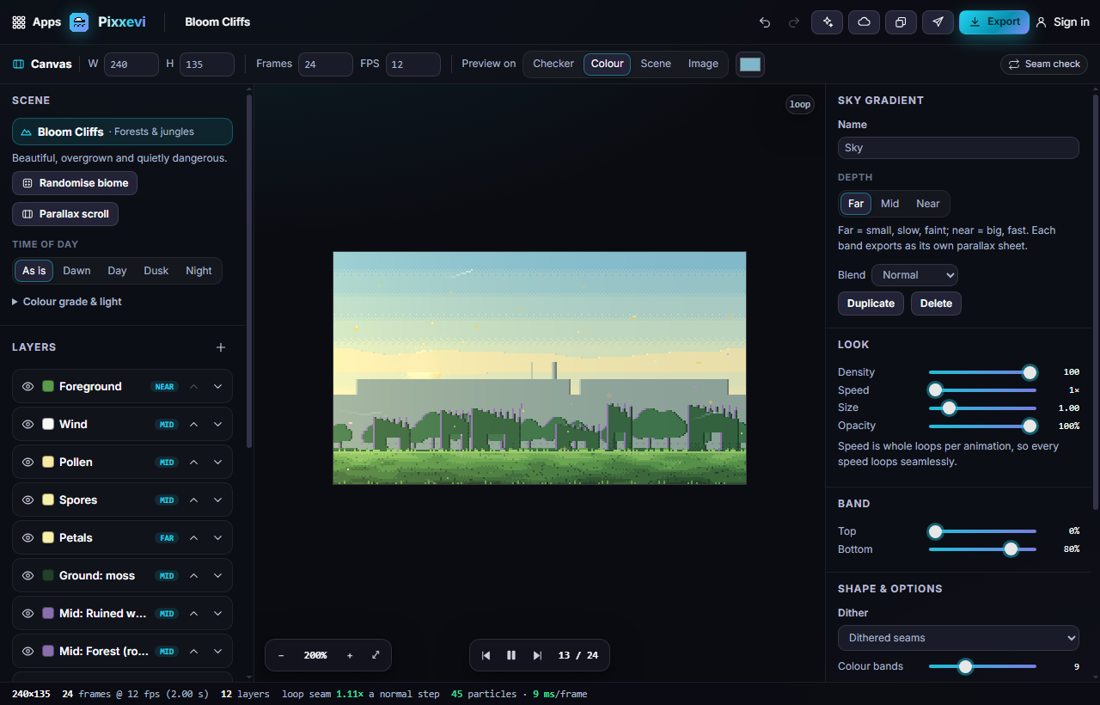The image size is (1100, 705).
Task: Expand the Colour grade & light section
Action: point(67,302)
